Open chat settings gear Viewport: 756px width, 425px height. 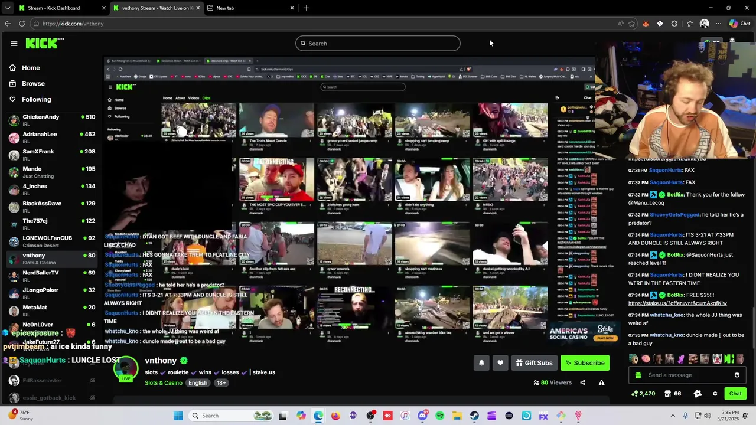pyautogui.click(x=715, y=394)
